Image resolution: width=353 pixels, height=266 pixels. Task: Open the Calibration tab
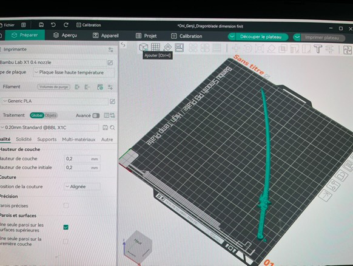coord(187,36)
